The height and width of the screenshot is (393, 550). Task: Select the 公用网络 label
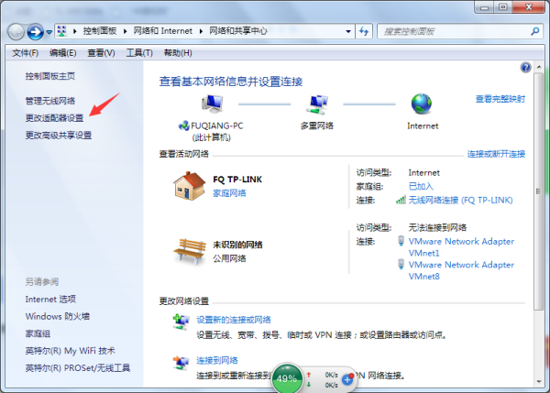tap(229, 258)
